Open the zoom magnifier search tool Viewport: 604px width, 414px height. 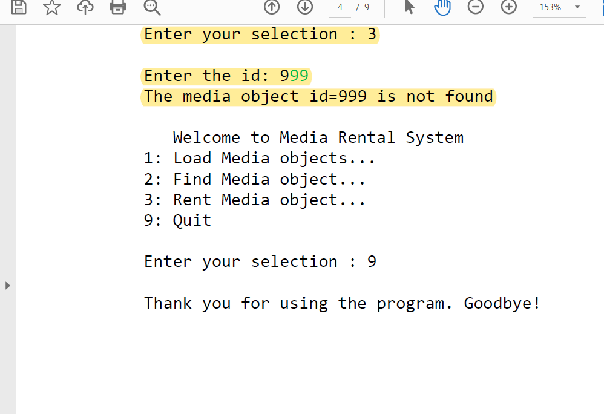[x=151, y=8]
